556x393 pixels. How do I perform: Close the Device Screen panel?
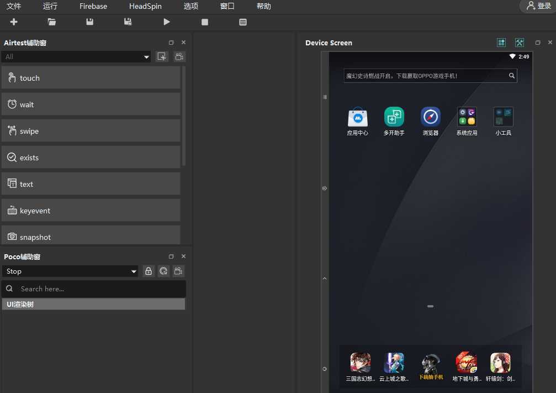point(550,42)
